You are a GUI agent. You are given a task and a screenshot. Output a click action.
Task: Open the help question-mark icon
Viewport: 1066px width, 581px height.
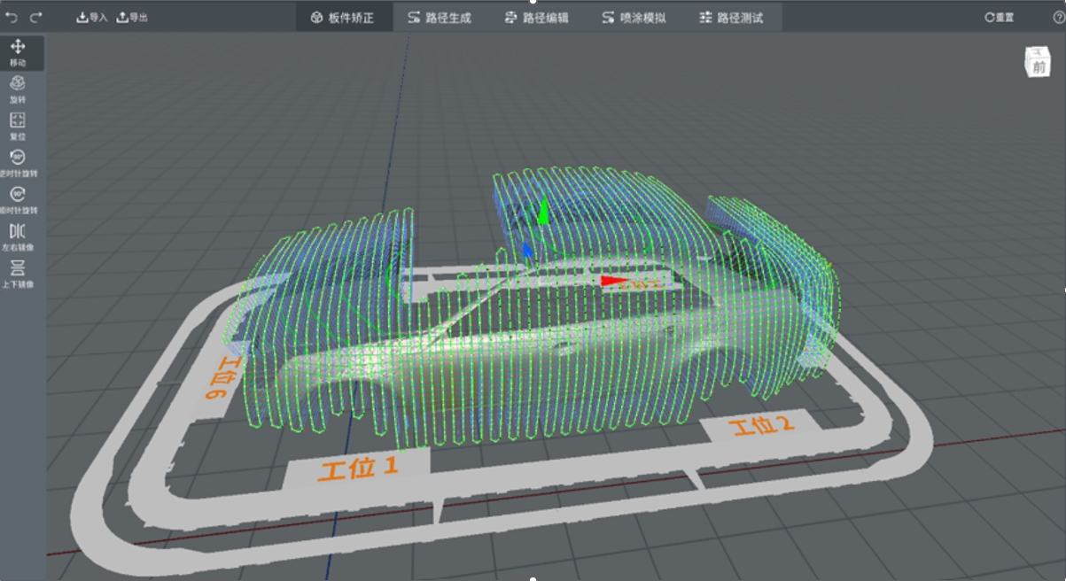coord(1058,17)
